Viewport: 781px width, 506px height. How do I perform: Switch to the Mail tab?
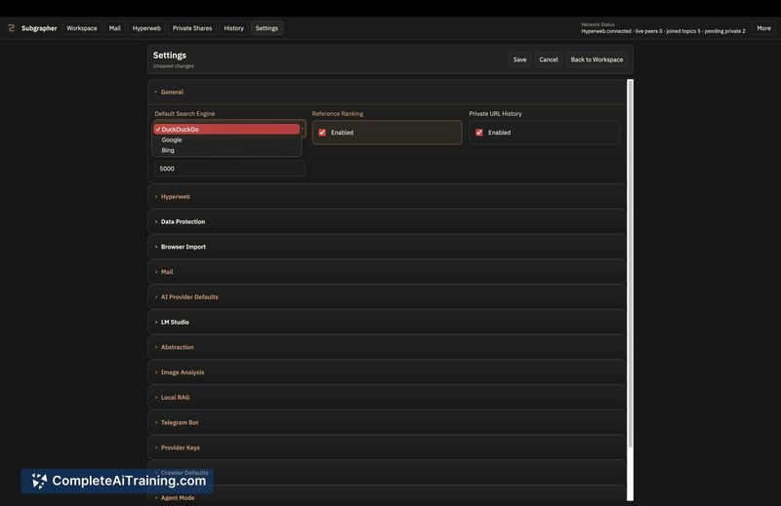pos(114,28)
